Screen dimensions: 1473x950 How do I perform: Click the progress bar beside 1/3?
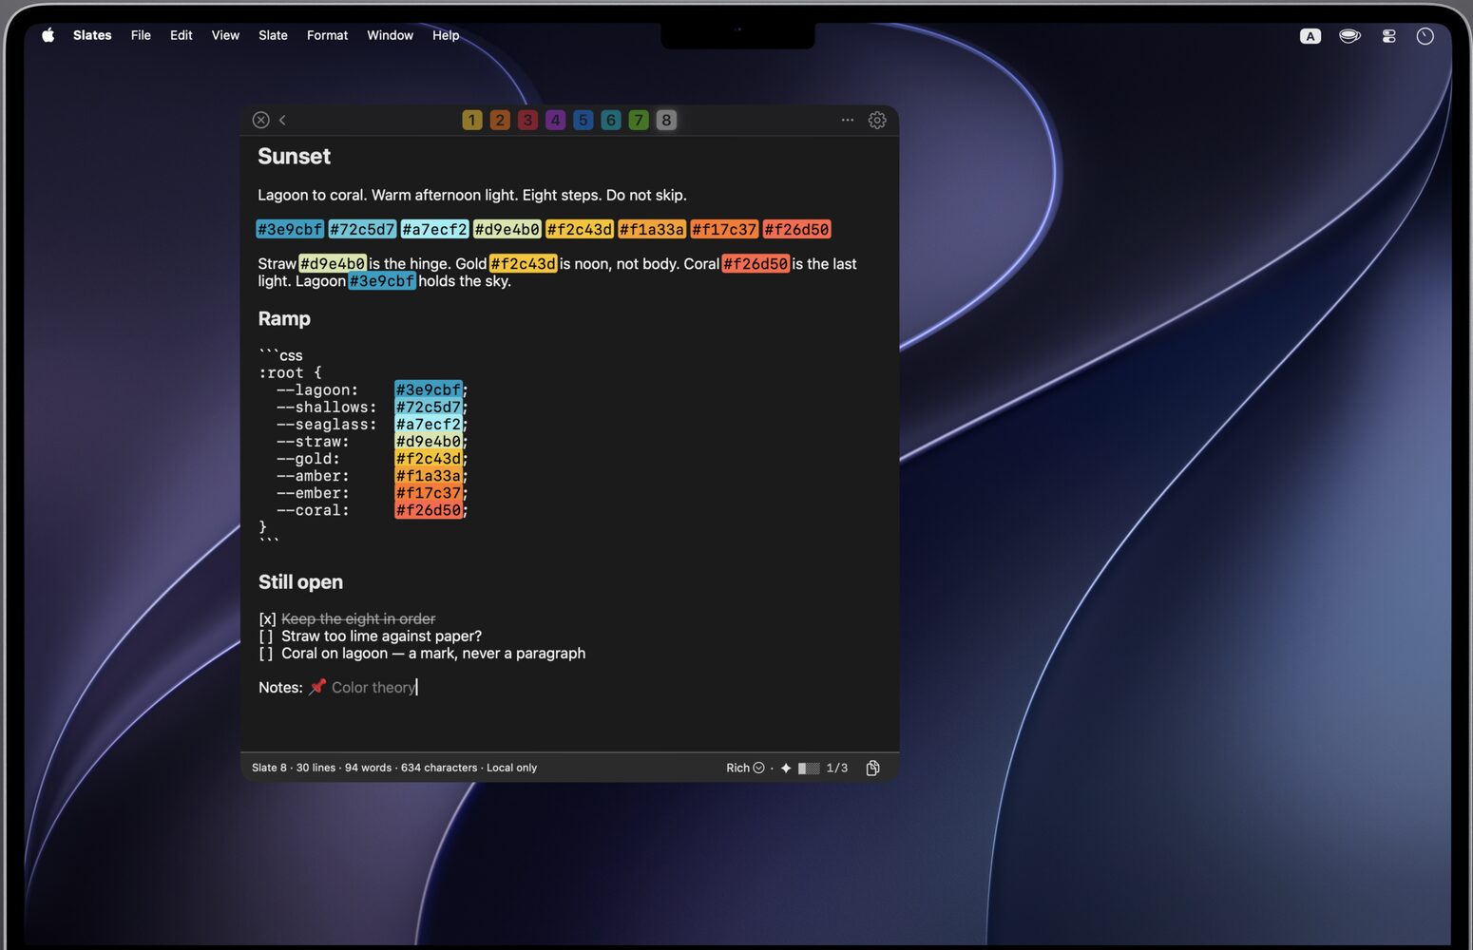click(x=809, y=768)
